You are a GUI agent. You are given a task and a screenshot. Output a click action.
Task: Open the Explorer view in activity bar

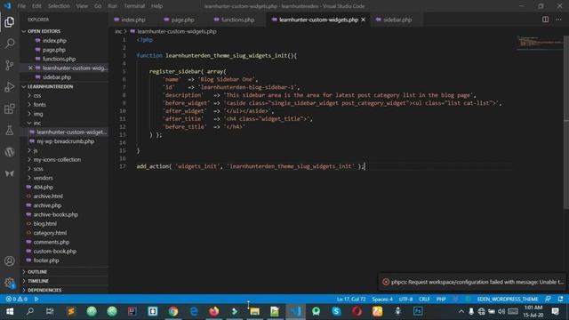[10, 21]
